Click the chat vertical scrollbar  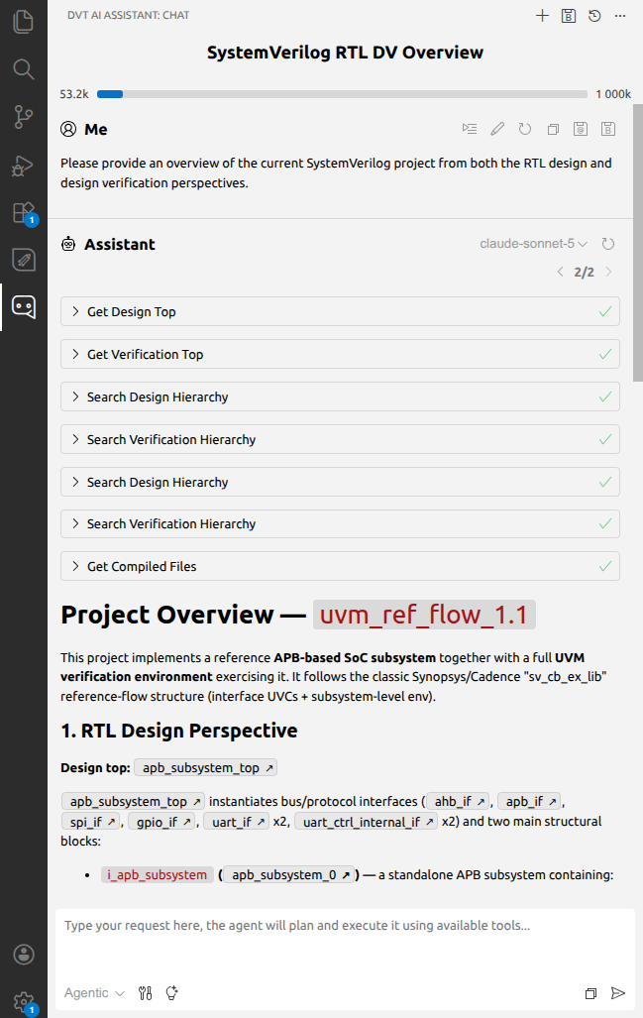(638, 243)
